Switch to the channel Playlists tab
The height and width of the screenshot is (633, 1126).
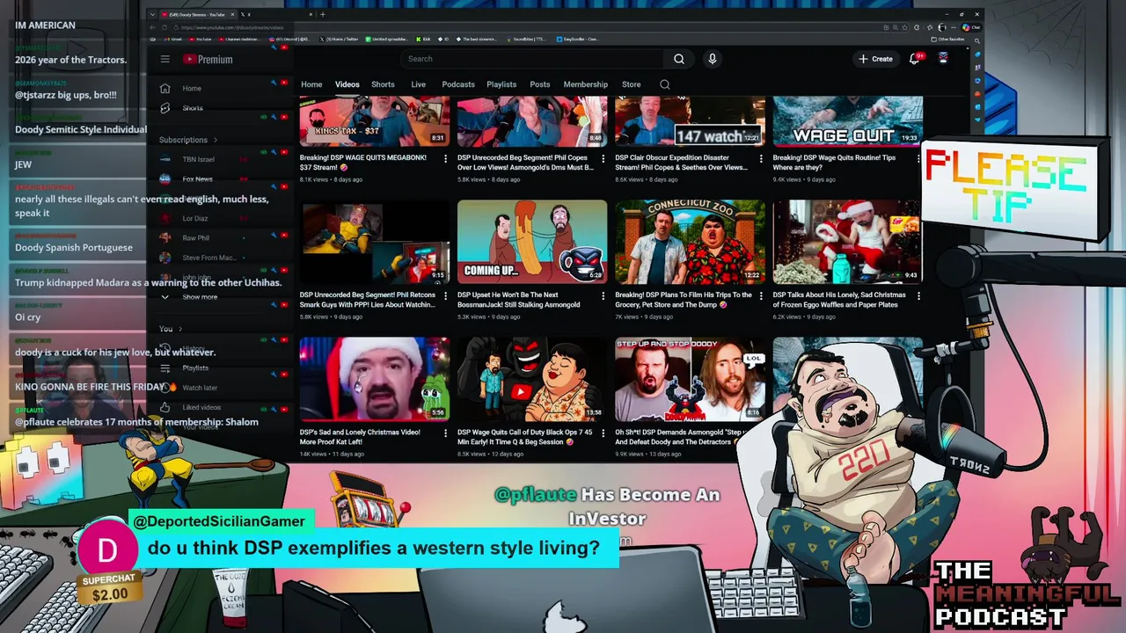pos(501,84)
